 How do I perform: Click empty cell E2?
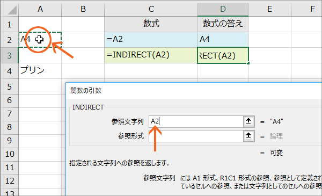[x=269, y=40]
